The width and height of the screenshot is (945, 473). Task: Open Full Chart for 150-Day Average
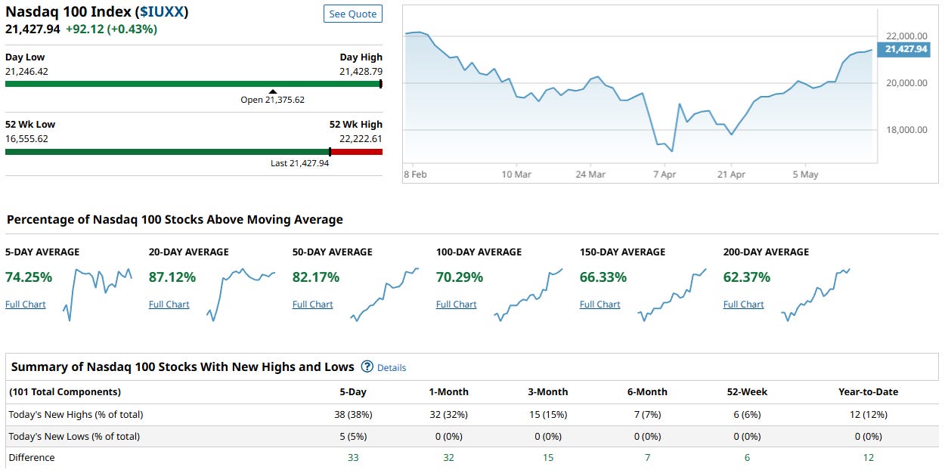[600, 305]
